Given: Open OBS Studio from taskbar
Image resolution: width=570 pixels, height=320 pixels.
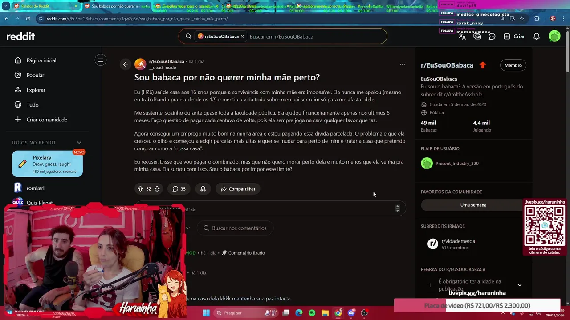Looking at the screenshot, I should [364, 313].
